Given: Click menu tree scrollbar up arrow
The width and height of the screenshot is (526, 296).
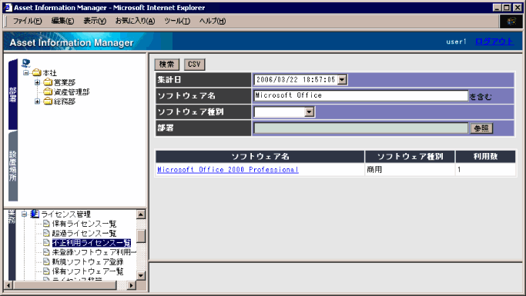Looking at the screenshot, I should tap(141, 215).
